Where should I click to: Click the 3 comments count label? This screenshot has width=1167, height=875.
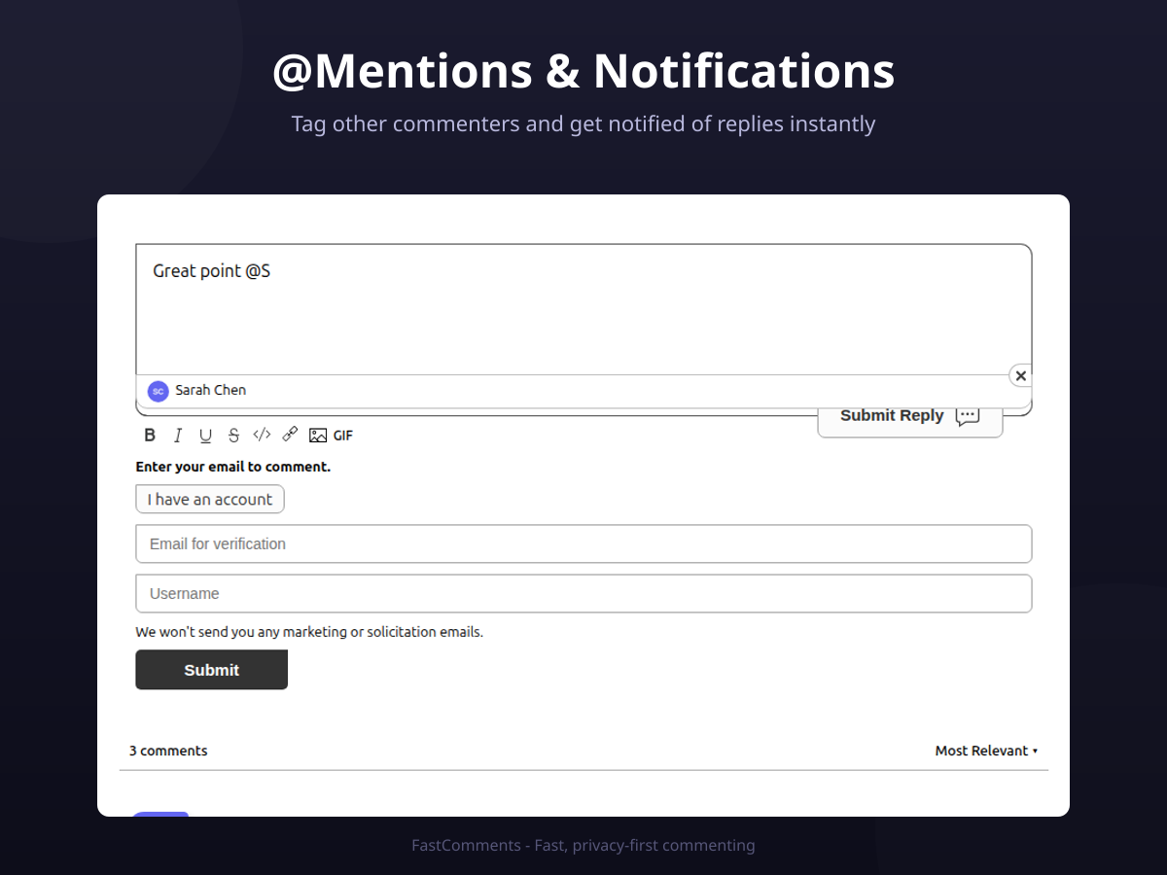[168, 751]
